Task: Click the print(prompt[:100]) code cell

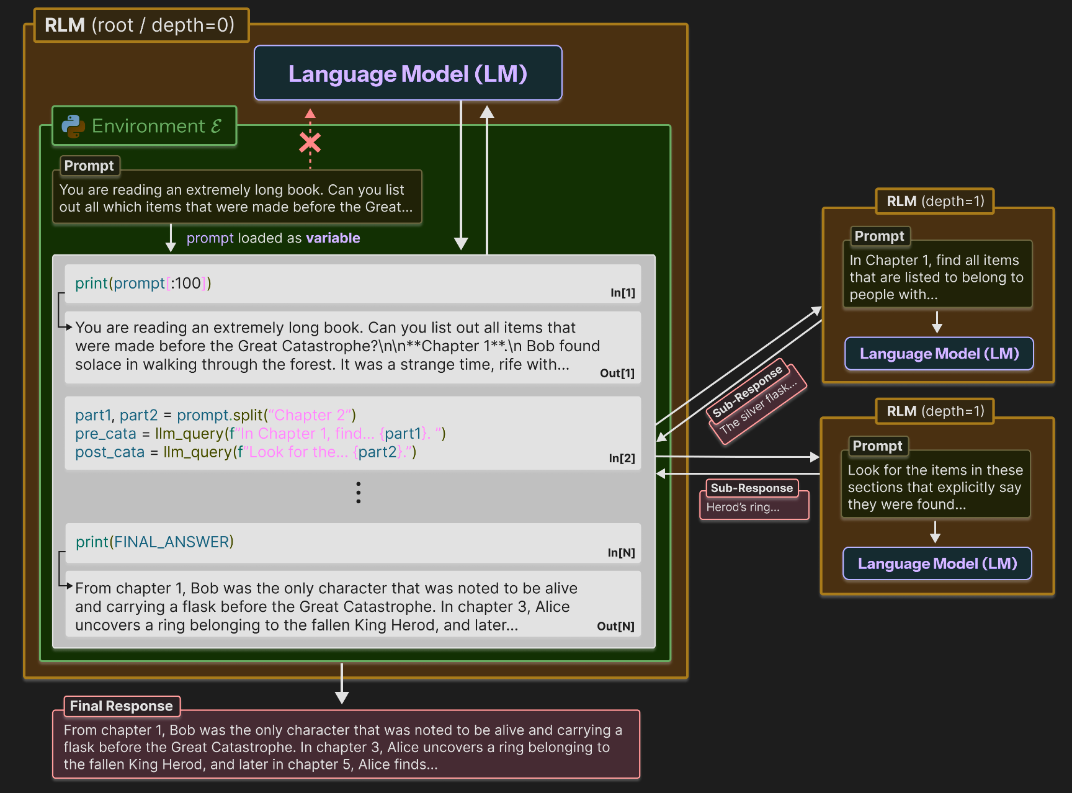Action: 352,284
